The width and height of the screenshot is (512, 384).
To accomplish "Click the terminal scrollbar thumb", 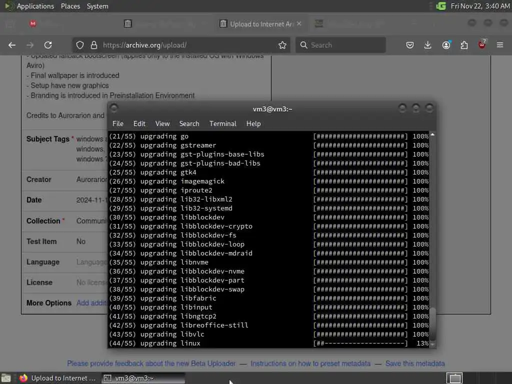I will tap(432, 324).
